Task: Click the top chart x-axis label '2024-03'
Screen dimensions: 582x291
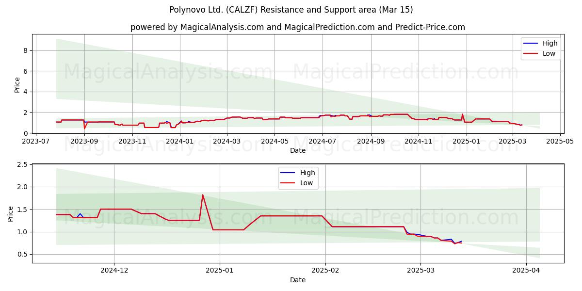Action: (x=226, y=142)
